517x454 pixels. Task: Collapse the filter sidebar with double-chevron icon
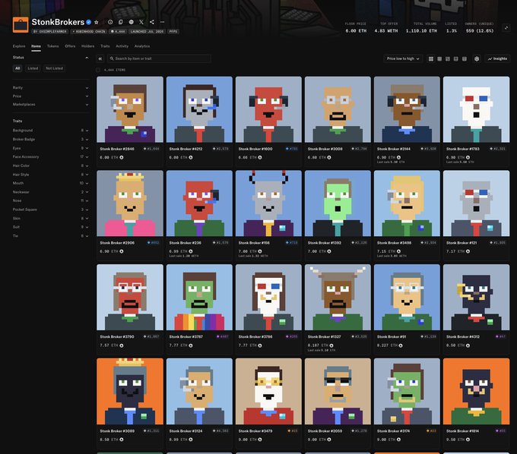[x=100, y=58]
